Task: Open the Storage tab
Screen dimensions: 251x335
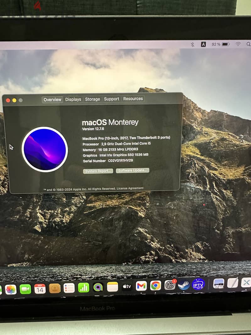Action: click(x=92, y=99)
